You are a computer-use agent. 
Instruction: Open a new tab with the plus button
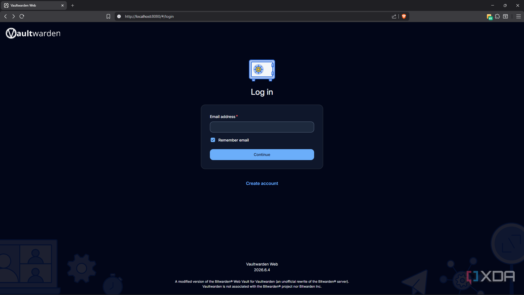tap(73, 5)
